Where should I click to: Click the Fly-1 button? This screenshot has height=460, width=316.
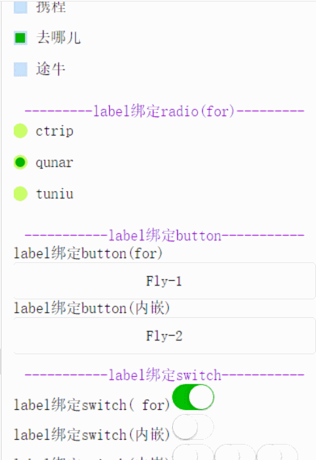pyautogui.click(x=164, y=281)
